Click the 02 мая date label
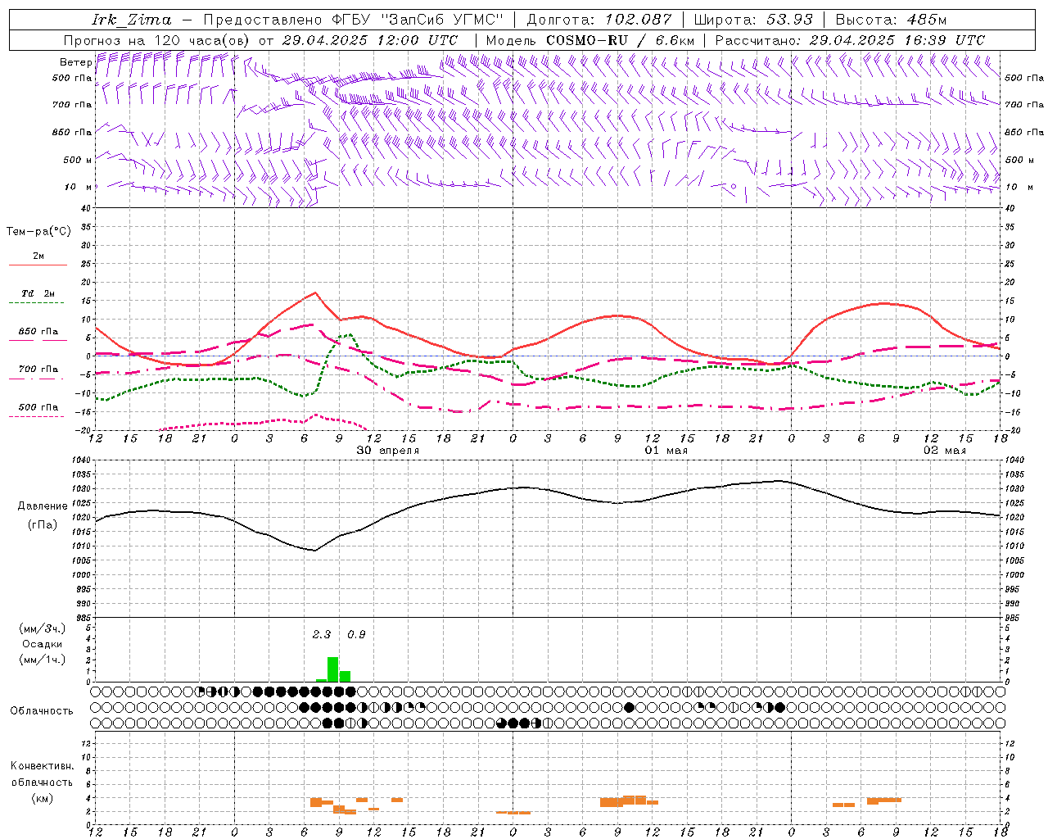Screen dimensions: 1048x839 tap(945, 451)
